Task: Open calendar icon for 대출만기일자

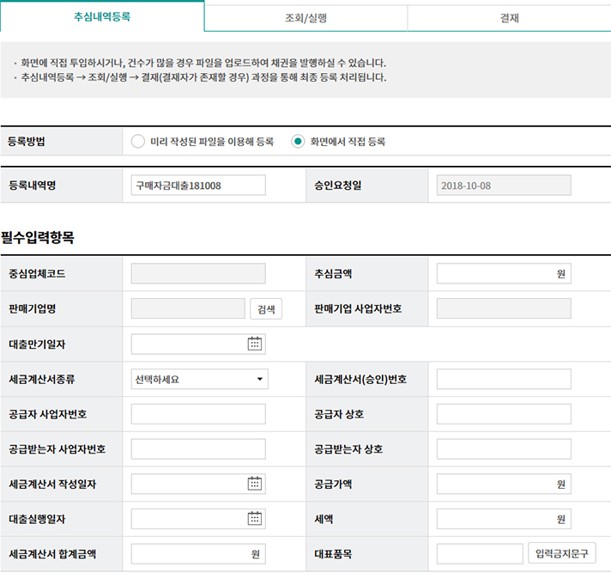Action: [254, 344]
